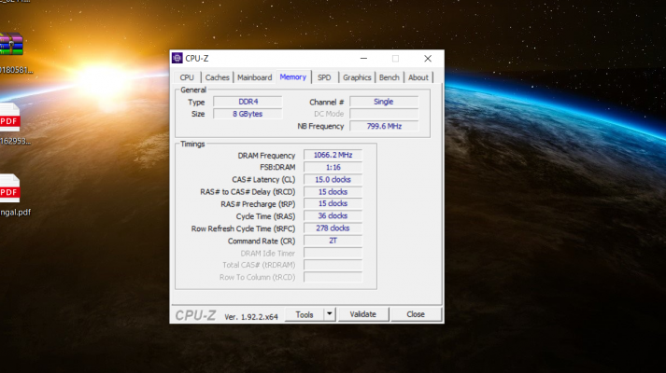
Task: Click the DDR4 type field
Action: 248,102
